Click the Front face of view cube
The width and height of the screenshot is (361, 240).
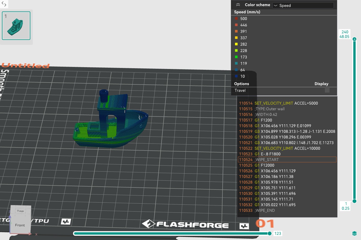[x=20, y=225]
